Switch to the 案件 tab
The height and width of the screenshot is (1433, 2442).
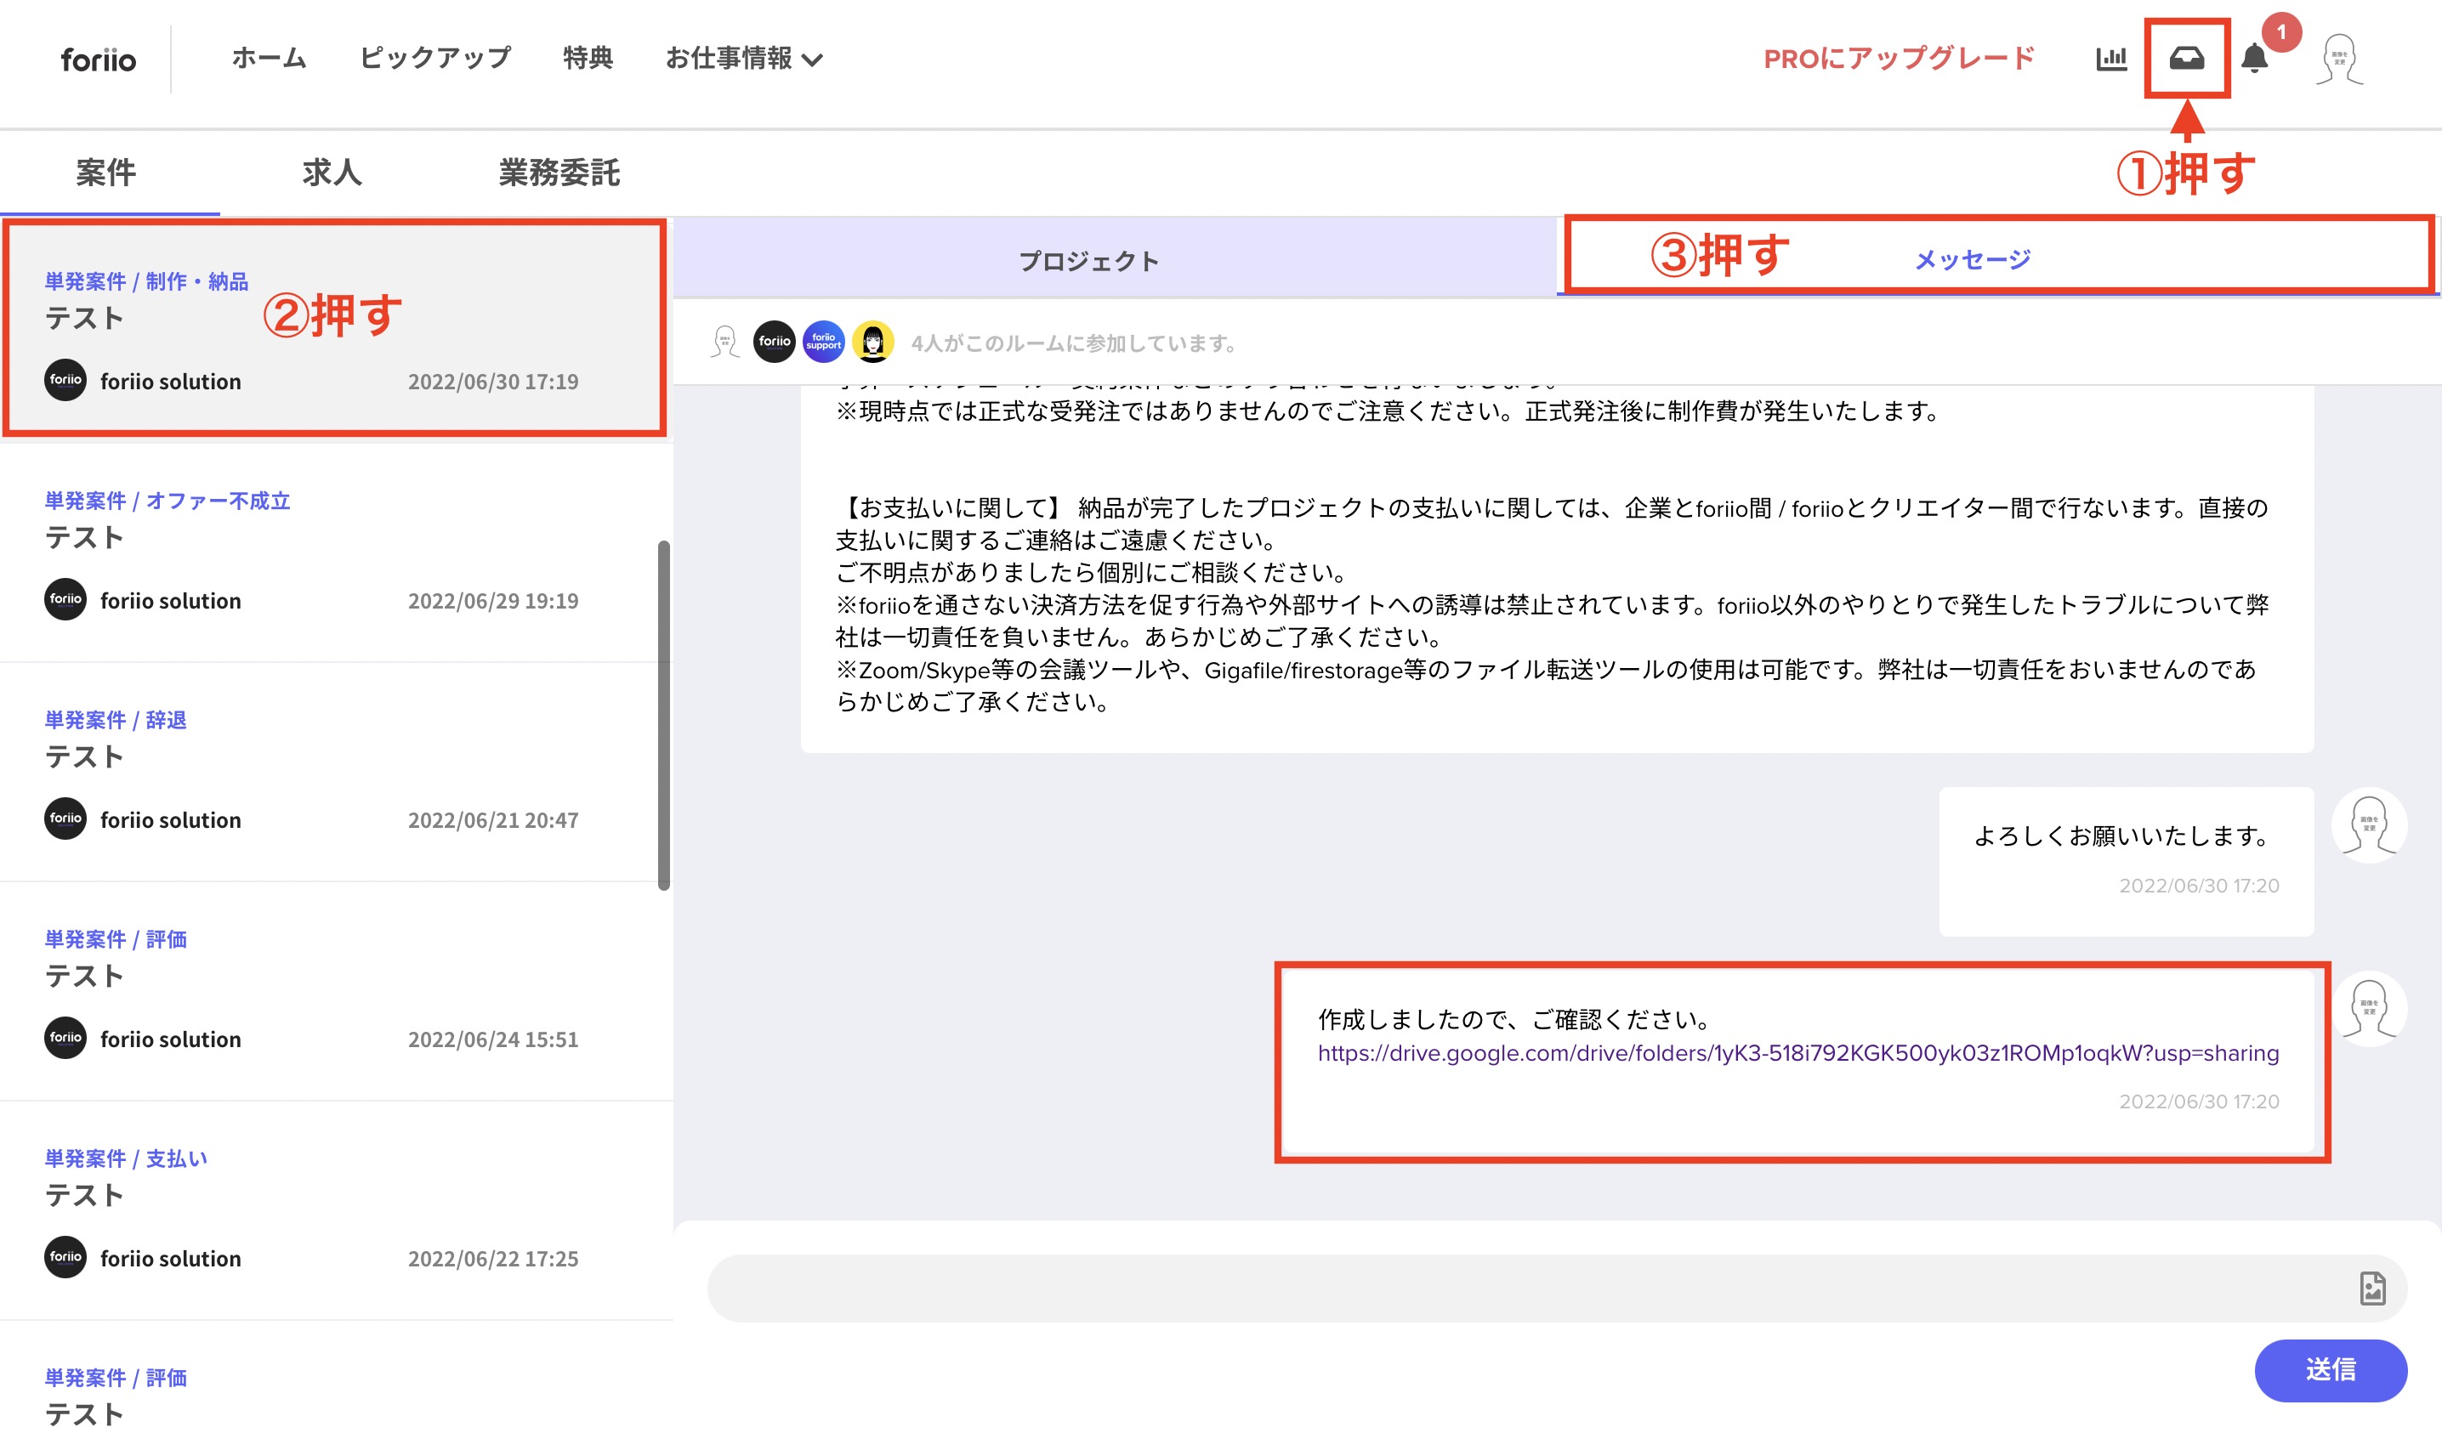(x=106, y=173)
